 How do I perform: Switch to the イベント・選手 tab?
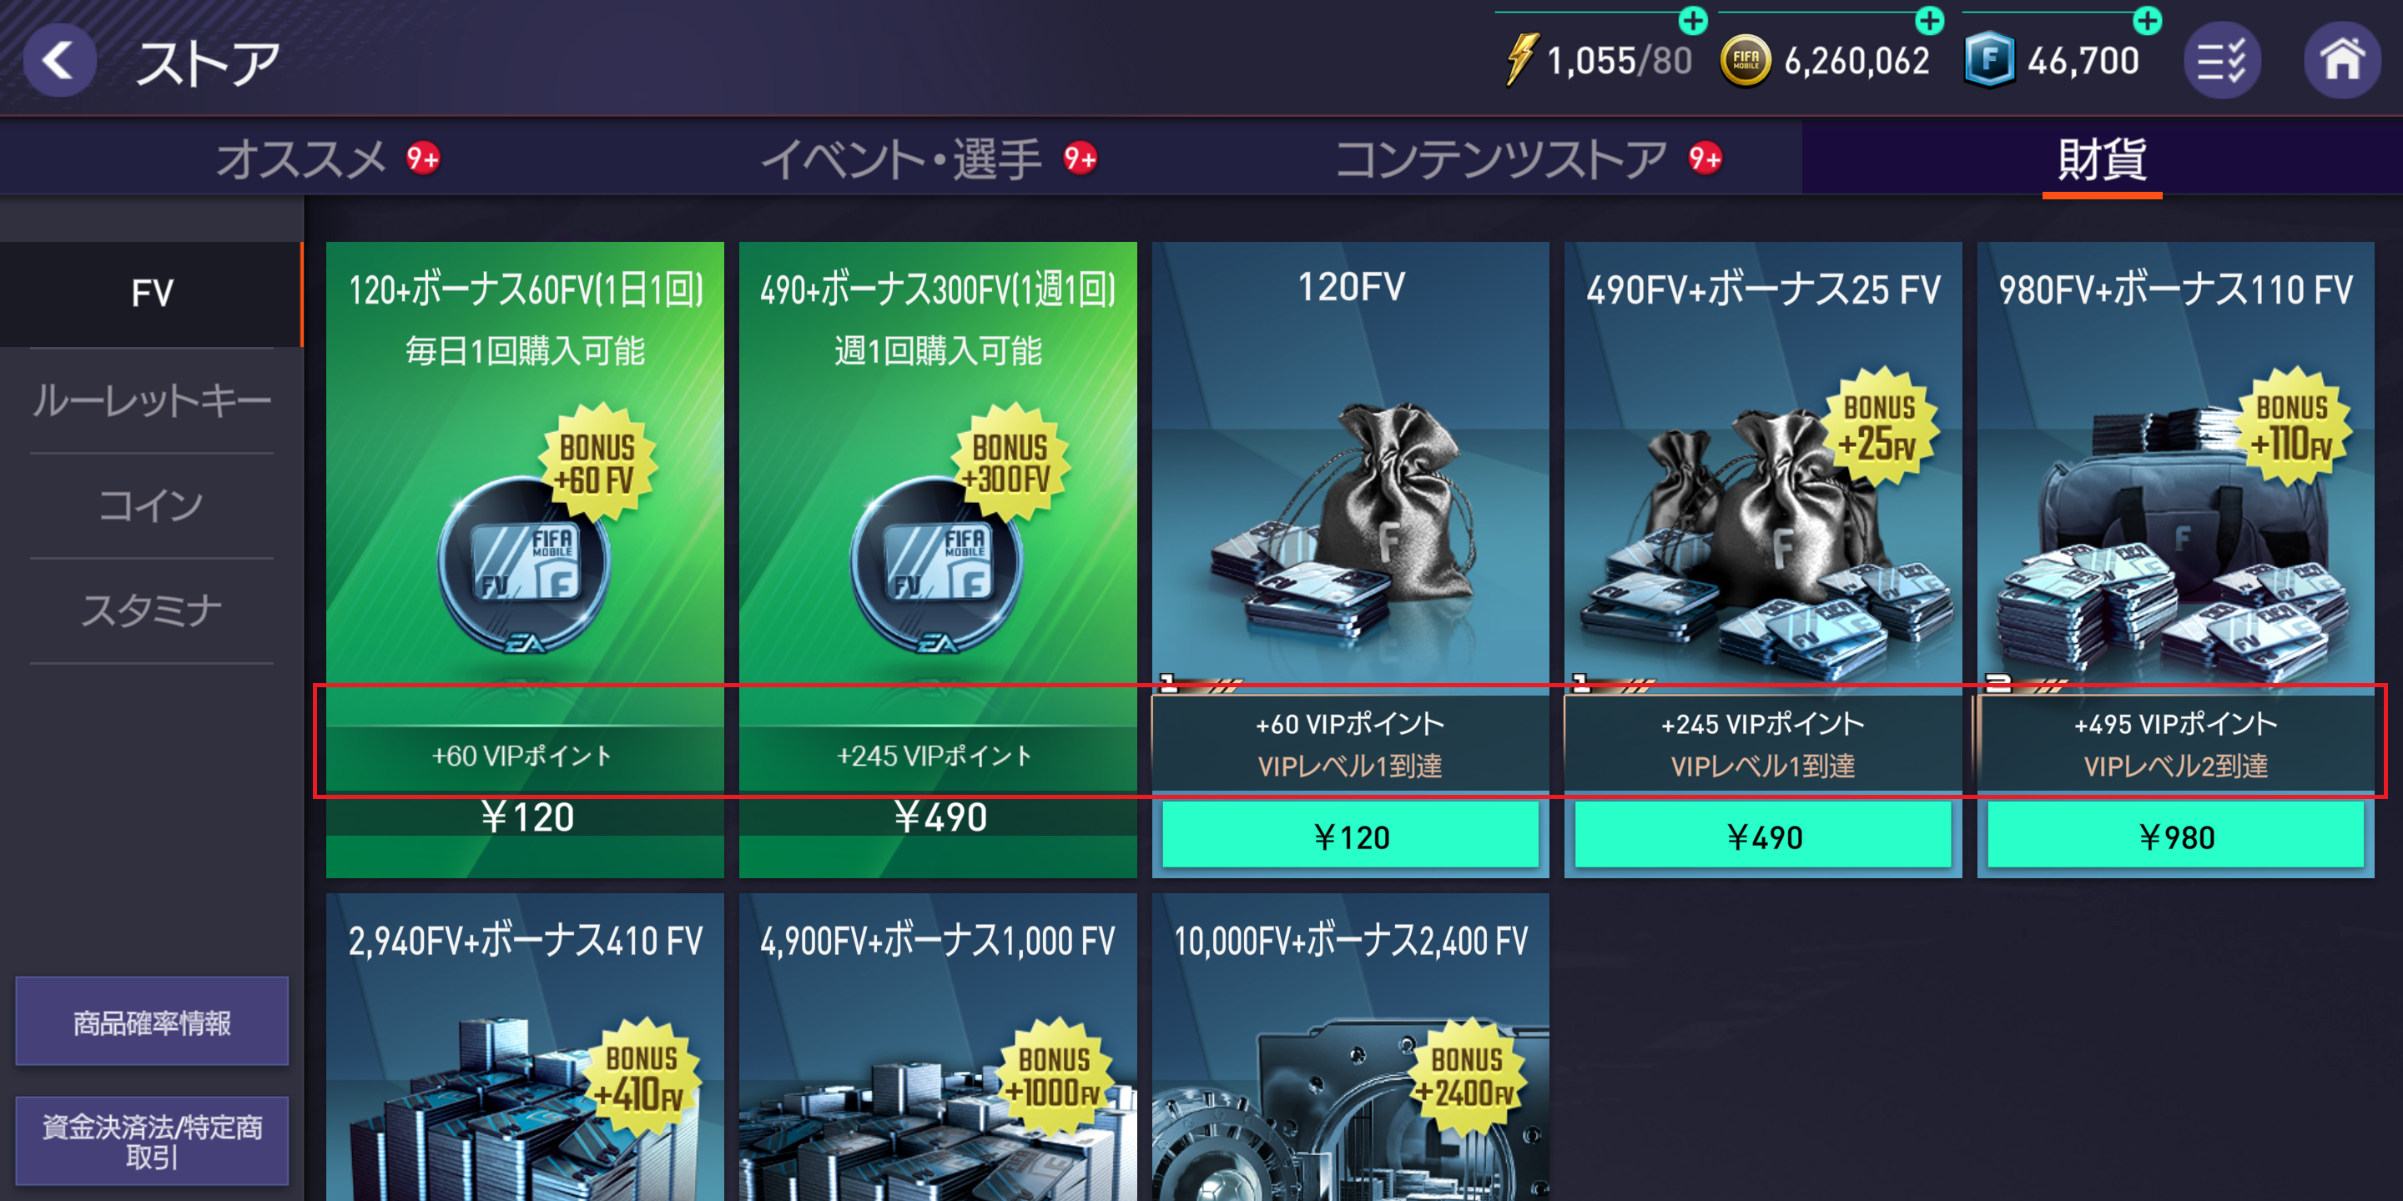click(x=928, y=158)
